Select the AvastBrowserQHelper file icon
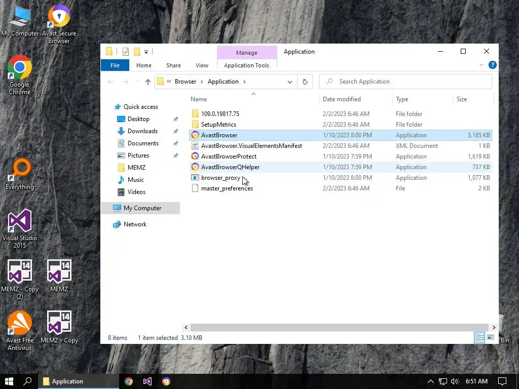519x389 pixels. point(195,167)
